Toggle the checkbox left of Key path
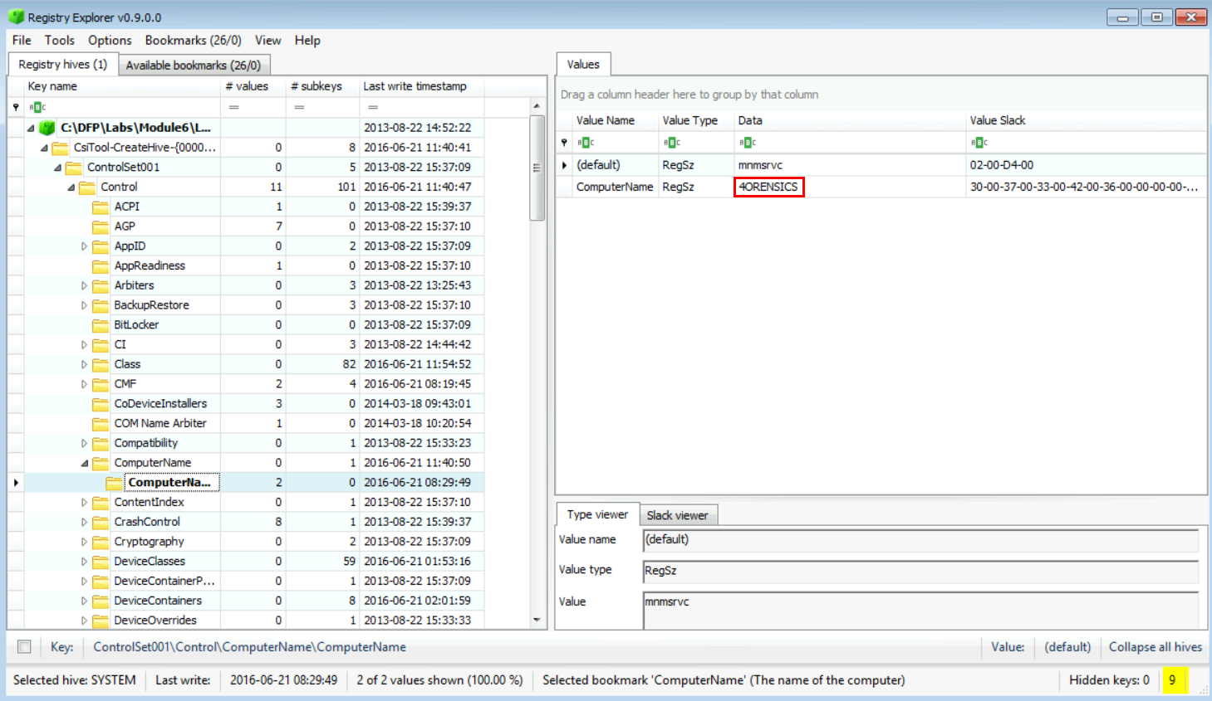 pos(24,647)
